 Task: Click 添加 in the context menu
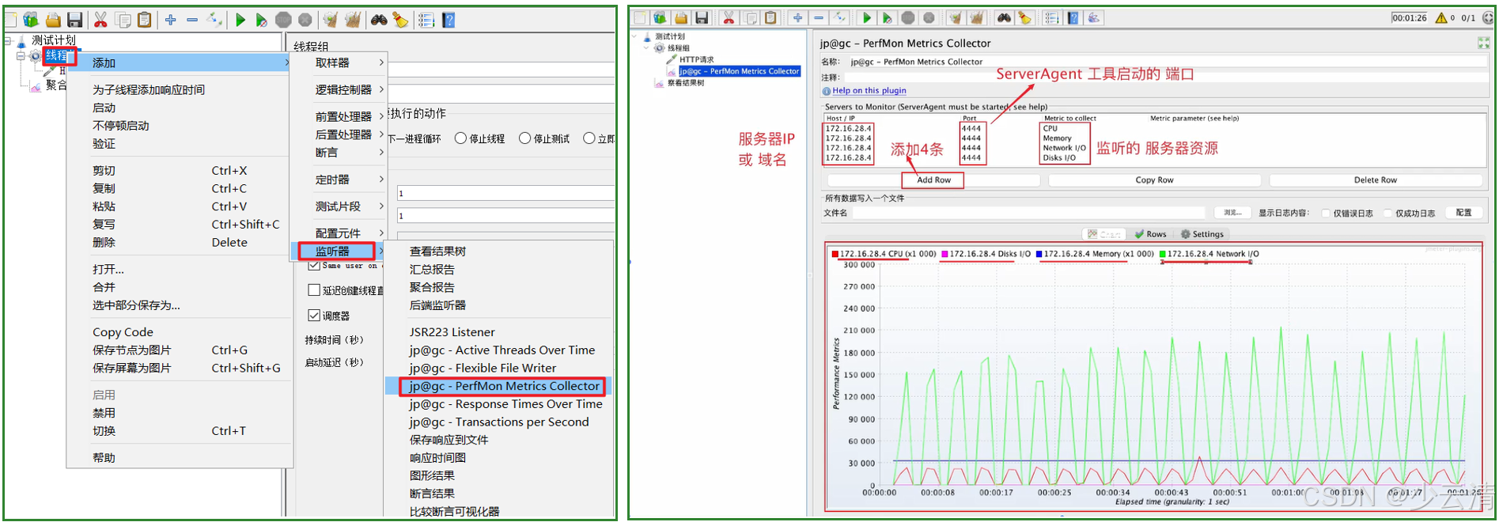click(180, 62)
